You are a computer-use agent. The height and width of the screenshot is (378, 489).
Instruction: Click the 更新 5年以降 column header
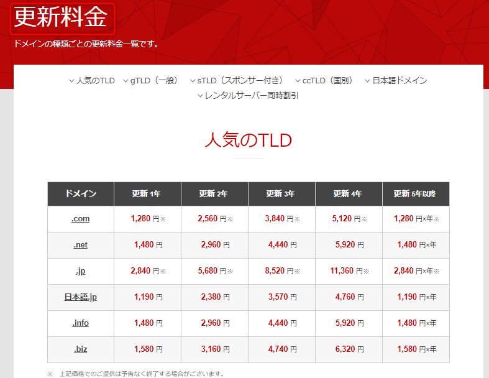point(415,194)
